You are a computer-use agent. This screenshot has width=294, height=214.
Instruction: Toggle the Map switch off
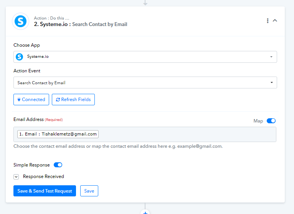click(x=271, y=121)
